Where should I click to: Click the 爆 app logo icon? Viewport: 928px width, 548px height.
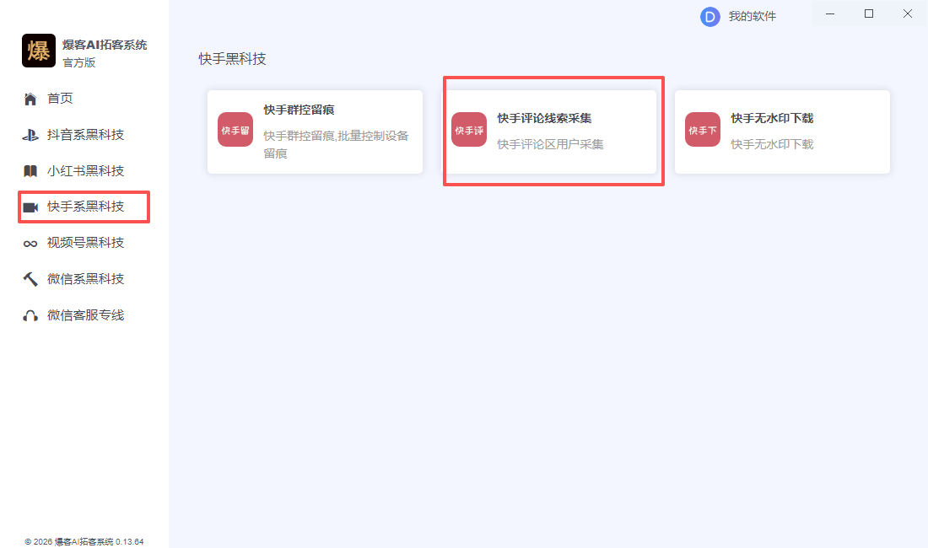39,51
